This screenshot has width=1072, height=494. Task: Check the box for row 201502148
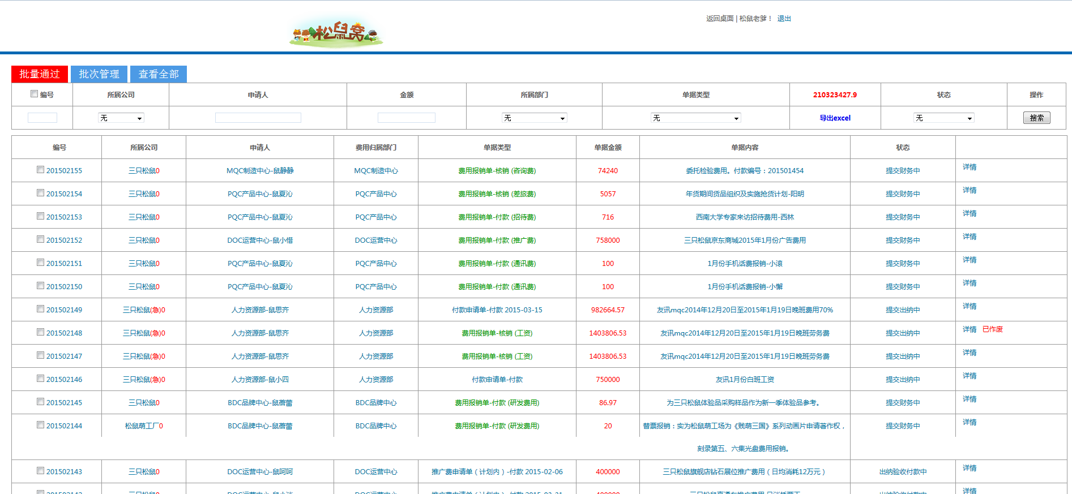(x=41, y=332)
